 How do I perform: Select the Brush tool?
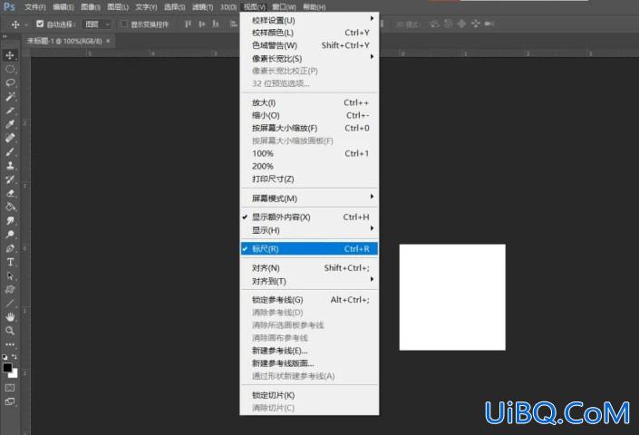pos(10,152)
